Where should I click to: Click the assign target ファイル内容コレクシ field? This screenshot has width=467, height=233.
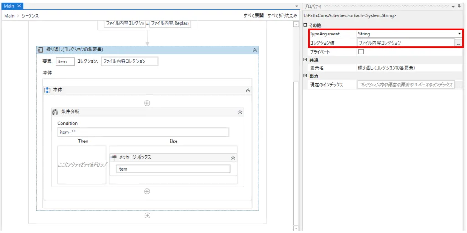tap(125, 24)
